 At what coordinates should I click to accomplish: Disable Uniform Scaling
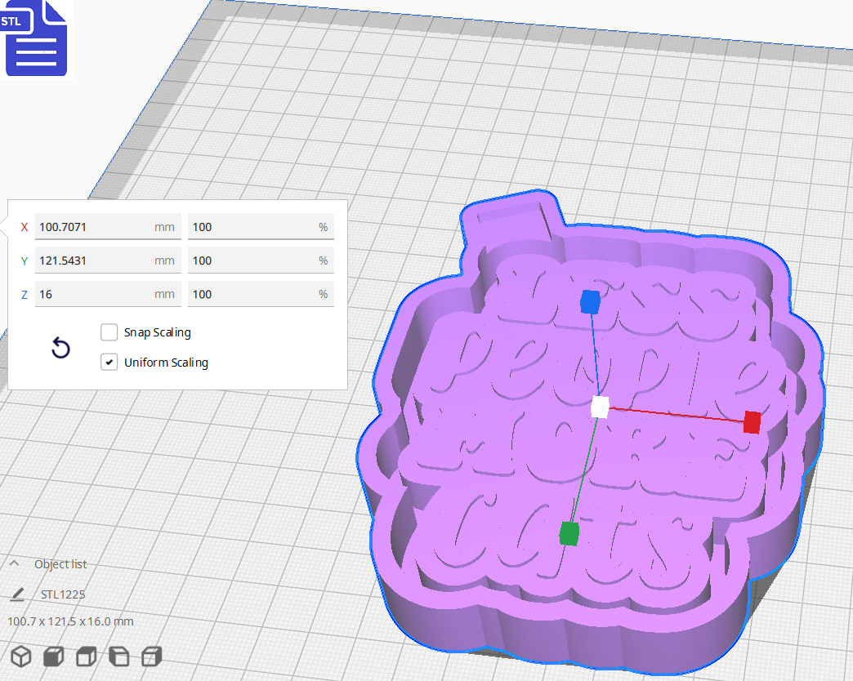pyautogui.click(x=109, y=362)
